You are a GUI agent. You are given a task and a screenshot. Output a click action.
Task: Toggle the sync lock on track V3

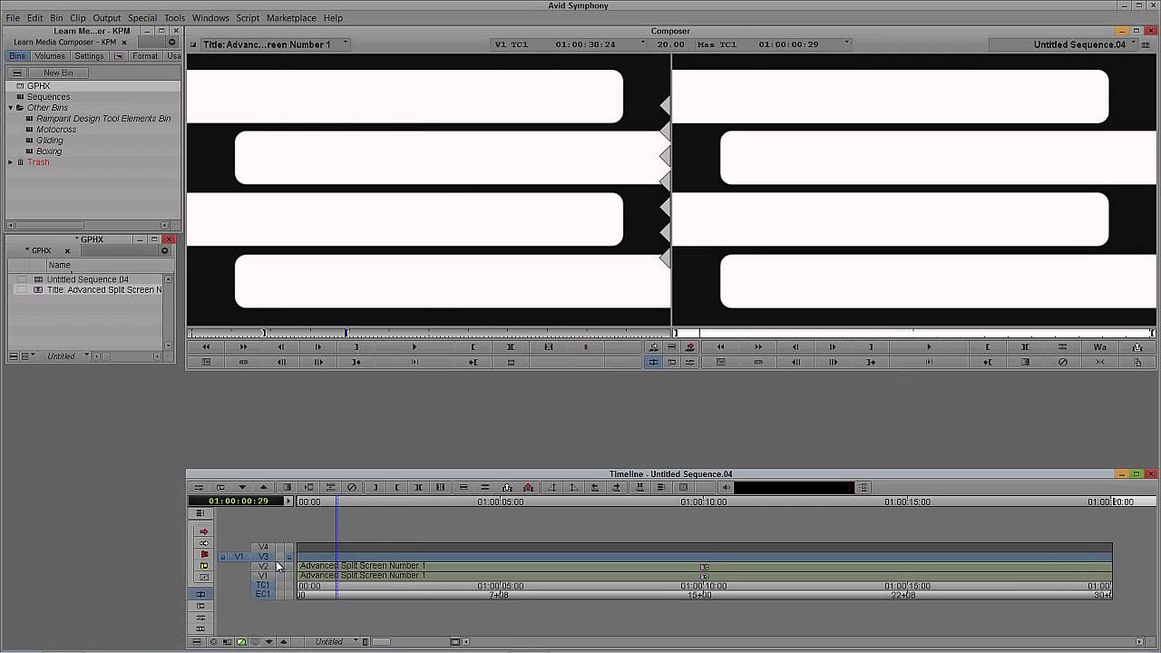[289, 557]
